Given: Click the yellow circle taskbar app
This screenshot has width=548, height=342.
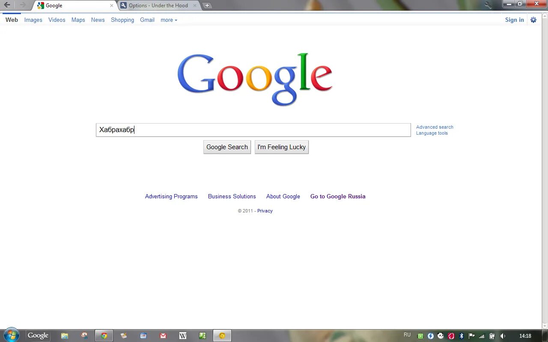Looking at the screenshot, I should pyautogui.click(x=222, y=336).
